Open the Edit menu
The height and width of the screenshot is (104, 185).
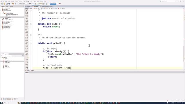point(6,1)
